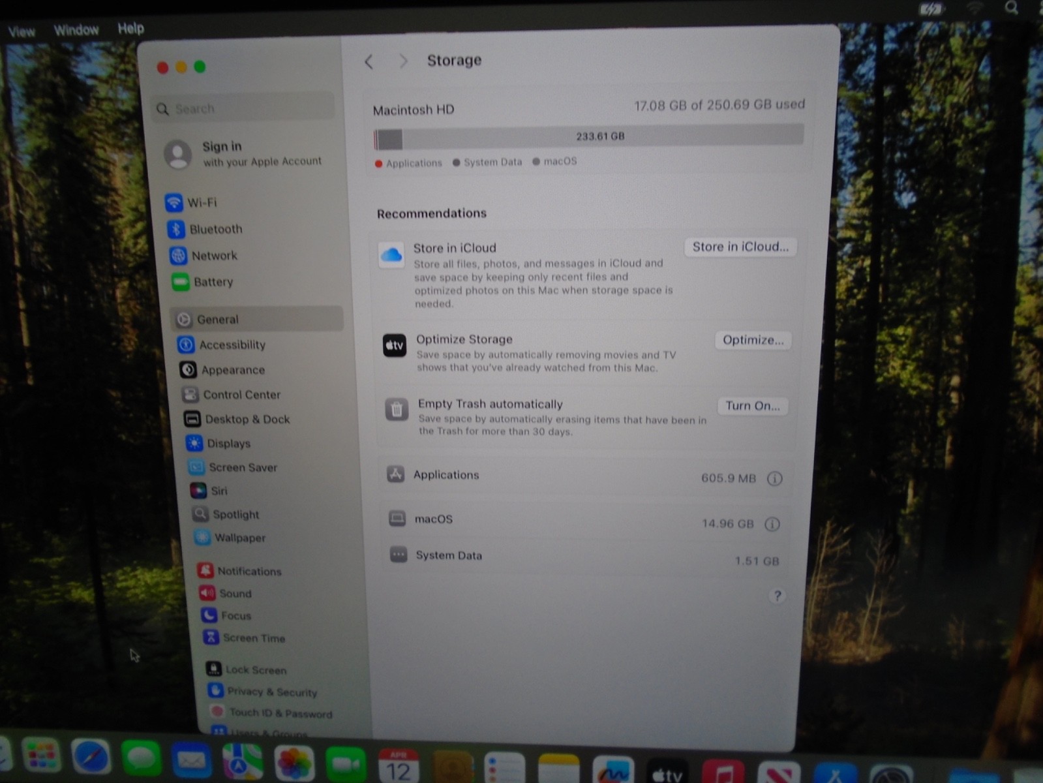Click the Optimize… button
Viewport: 1043px width, 783px height.
pyautogui.click(x=753, y=340)
